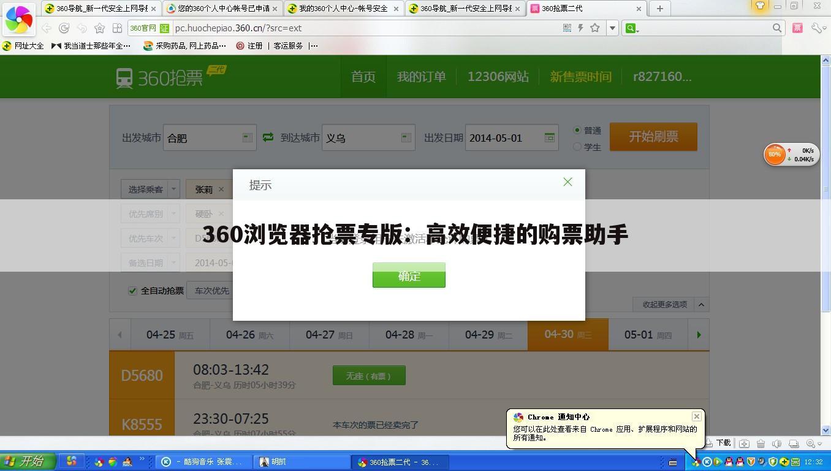Image resolution: width=831 pixels, height=471 pixels.
Task: Open the r827160... account link
Action: point(662,77)
